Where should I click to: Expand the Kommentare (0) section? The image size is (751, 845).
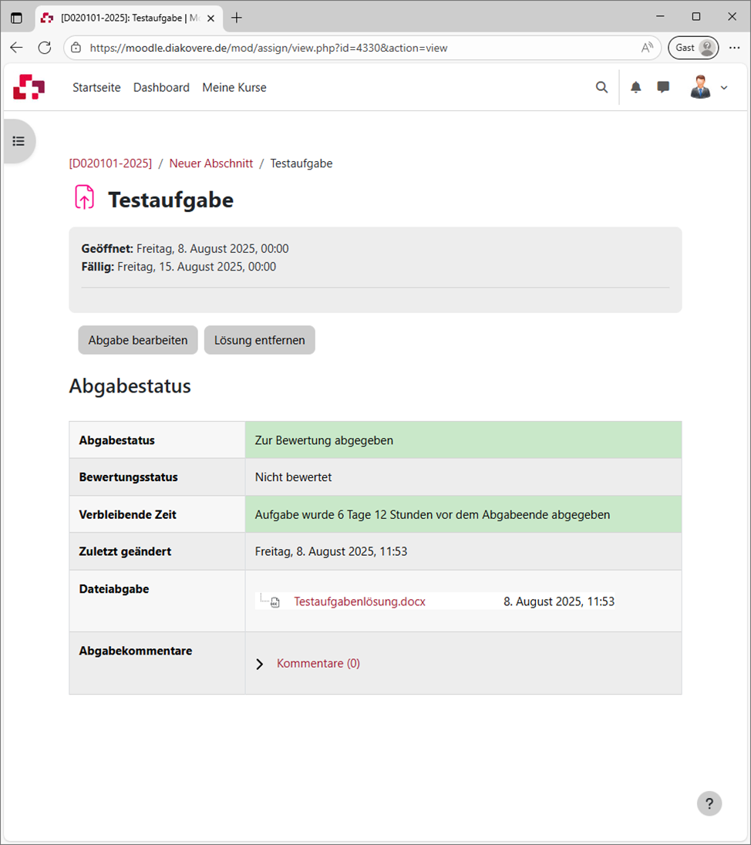pyautogui.click(x=318, y=663)
